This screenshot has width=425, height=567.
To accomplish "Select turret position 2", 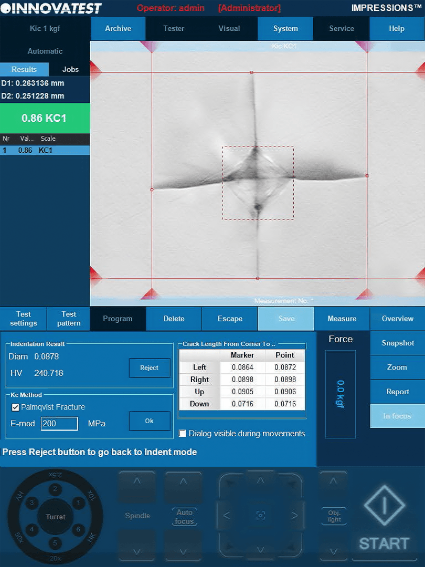I will pos(55,489).
